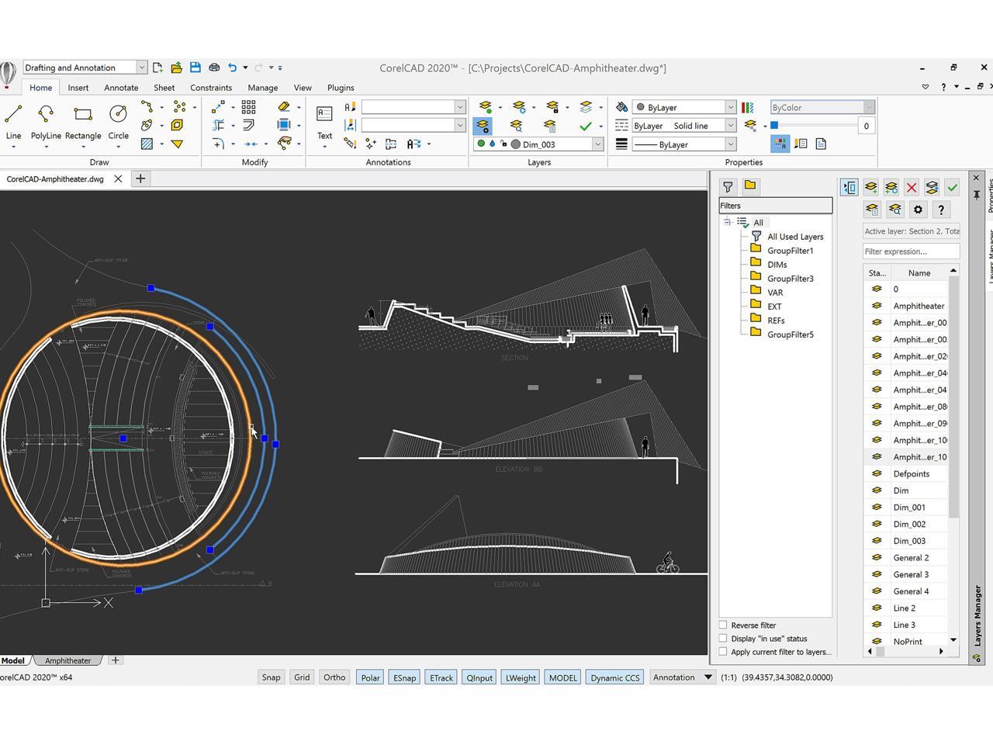Select the Line drawing tool

point(13,122)
